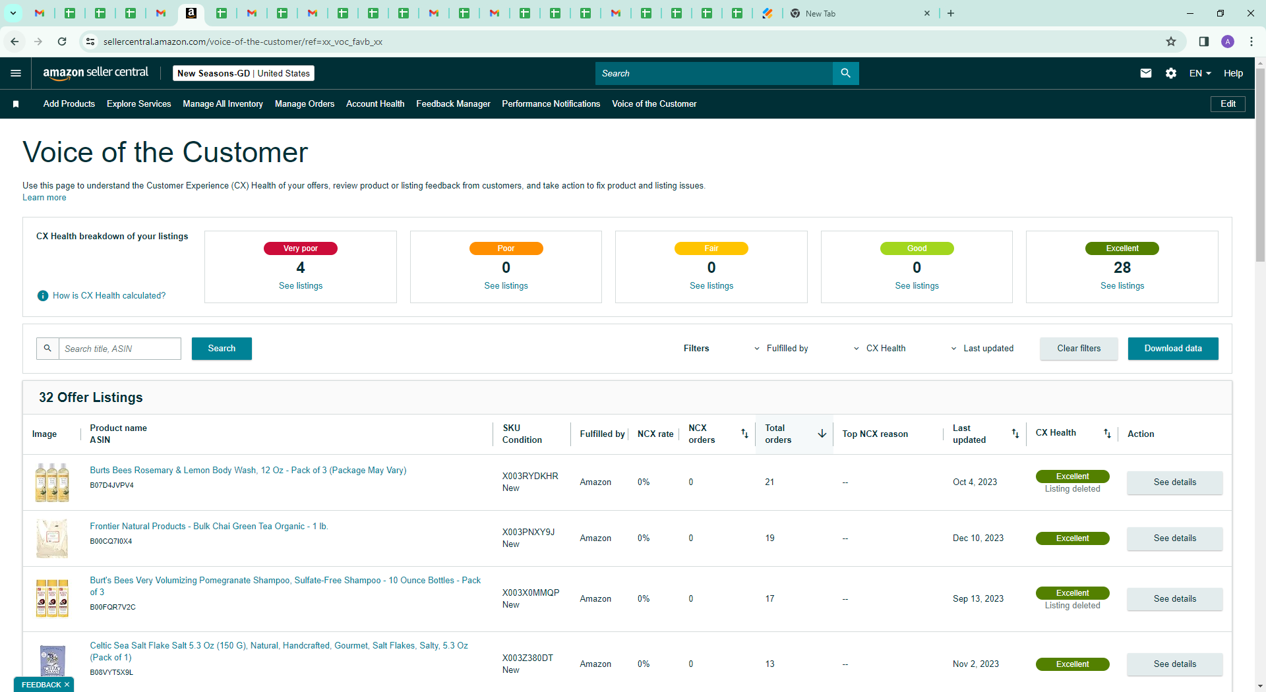Go back using the browser back arrow
Viewport: 1266px width, 692px height.
click(x=15, y=42)
